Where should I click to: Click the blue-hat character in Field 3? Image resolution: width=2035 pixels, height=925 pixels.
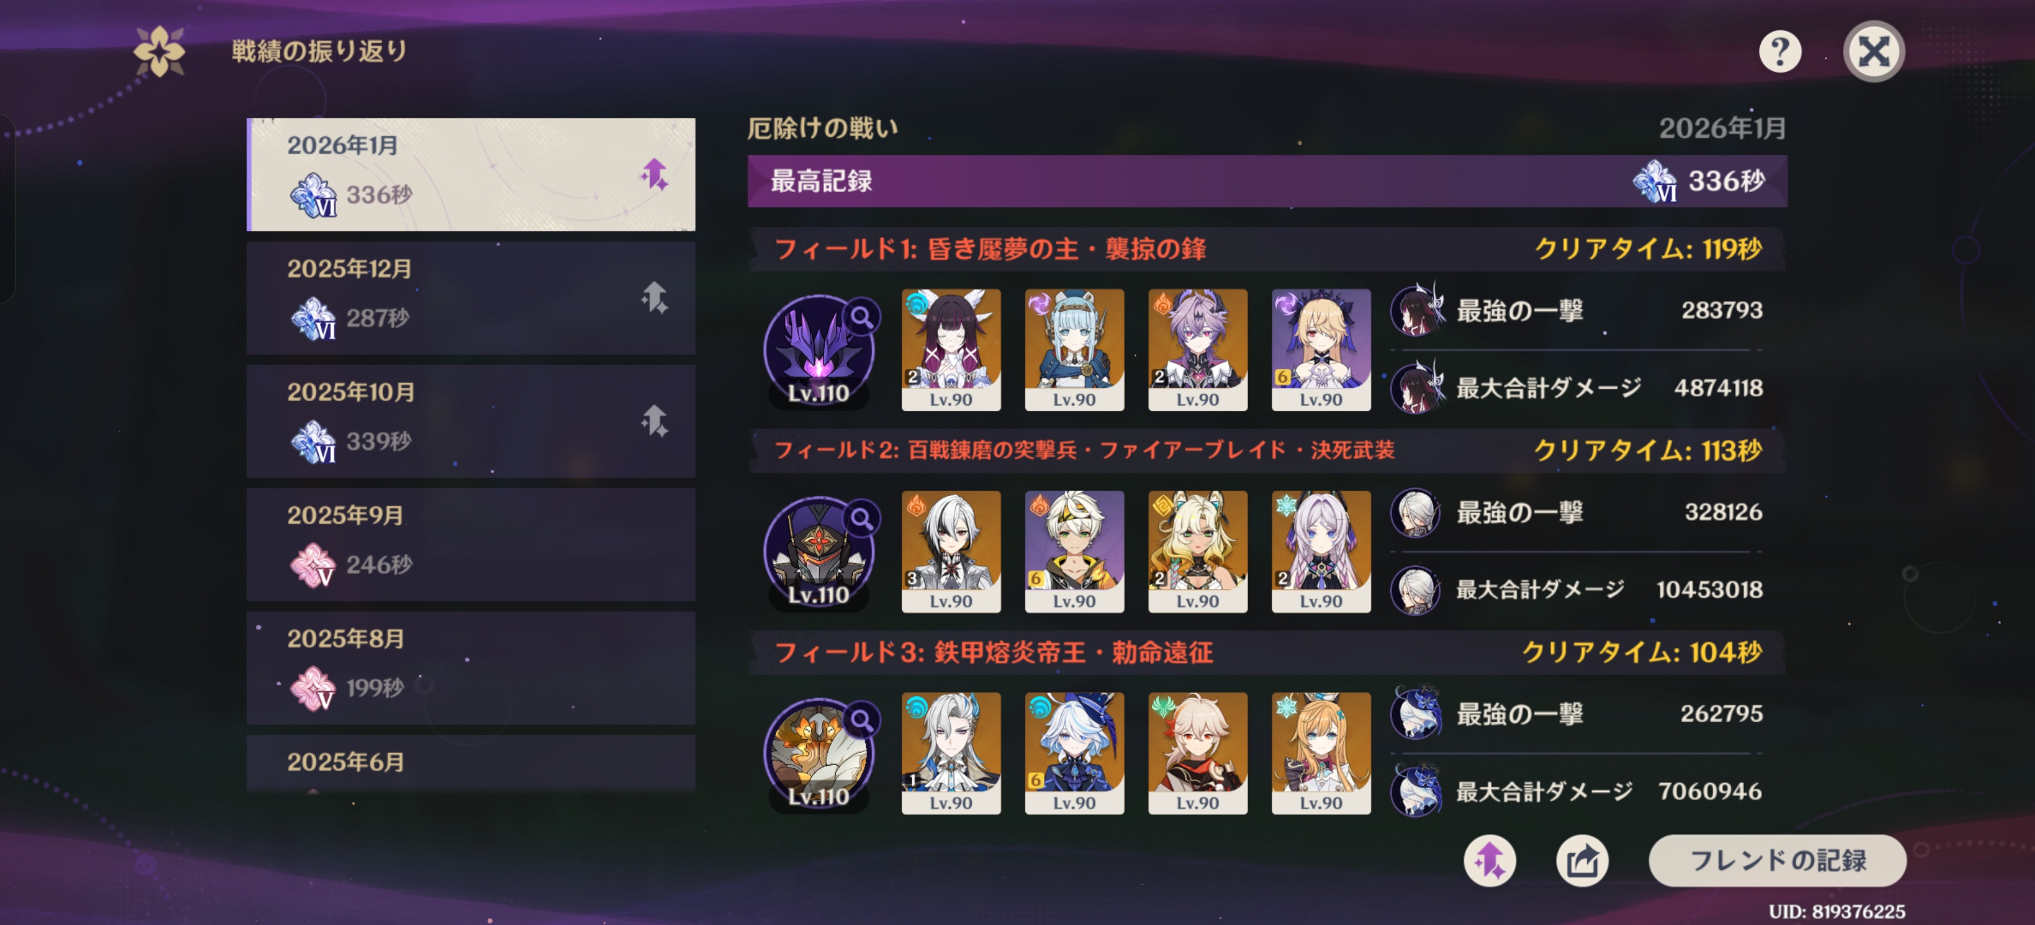1075,753
